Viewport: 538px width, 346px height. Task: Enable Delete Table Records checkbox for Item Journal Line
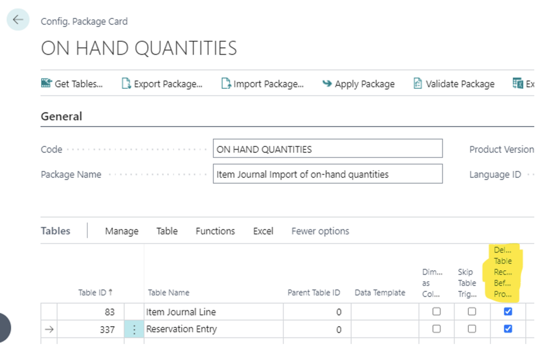coord(508,312)
